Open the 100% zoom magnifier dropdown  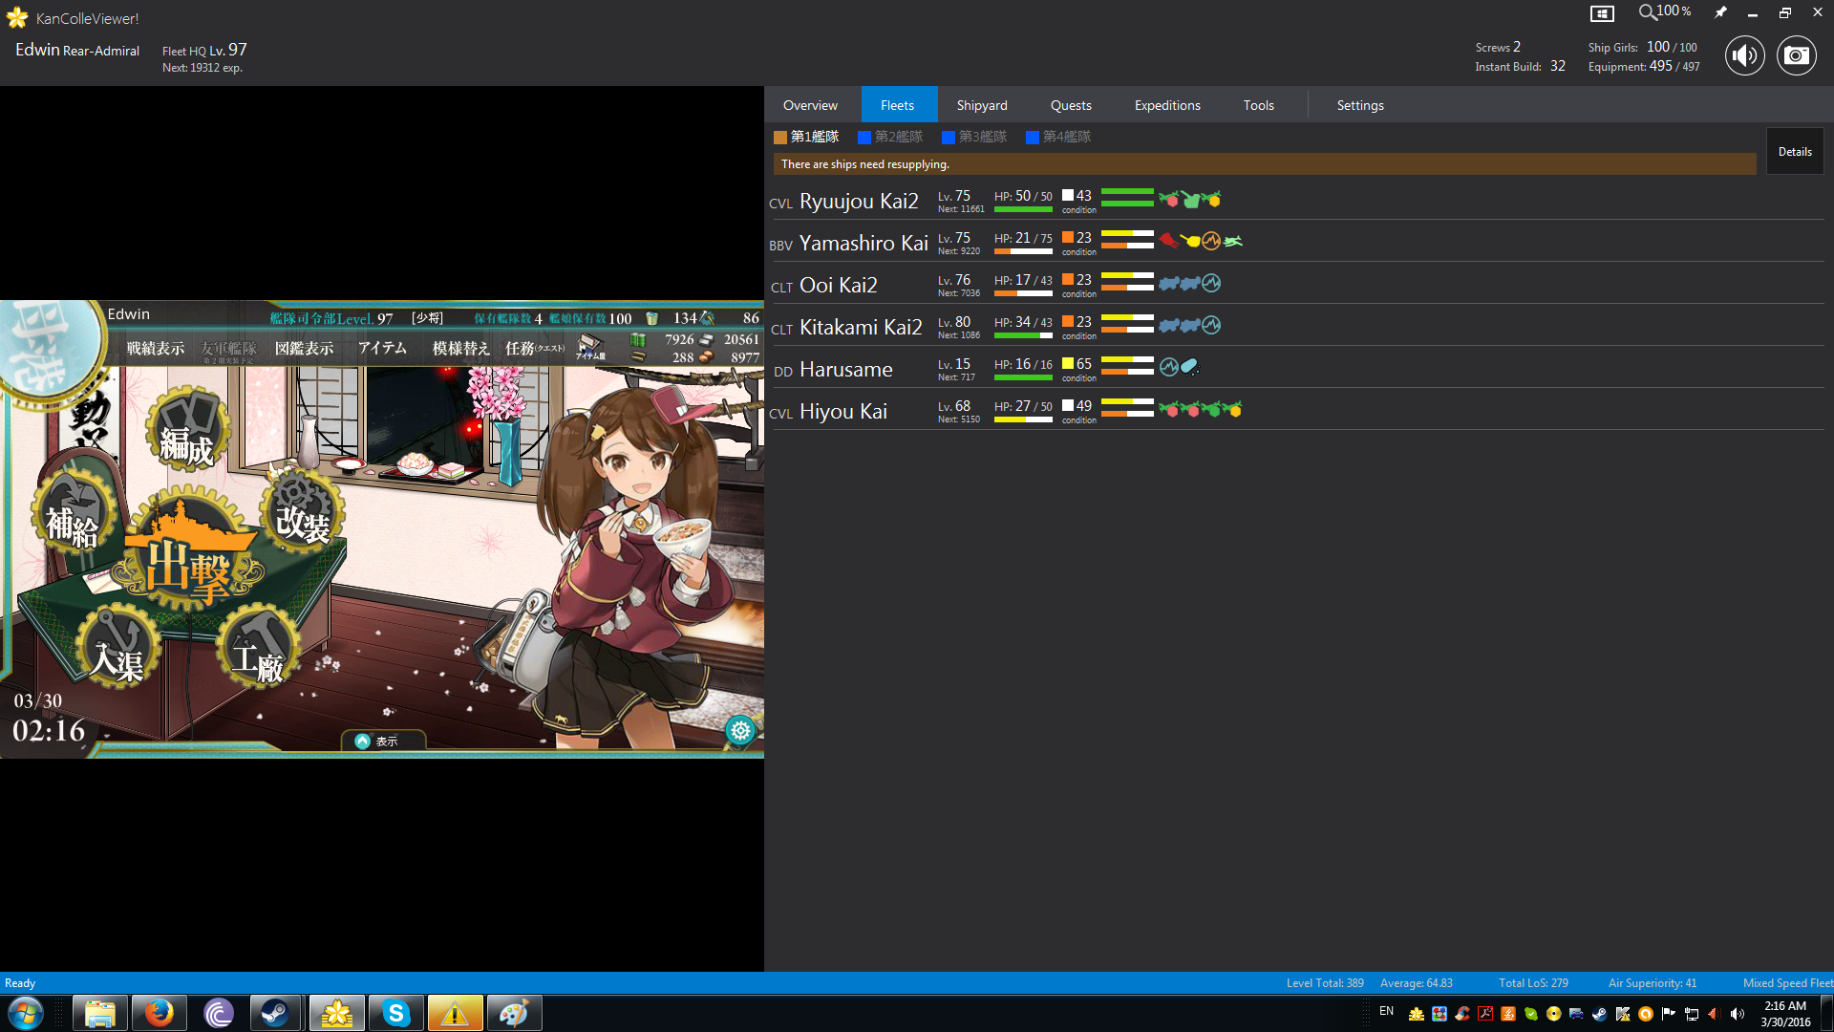point(1665,11)
